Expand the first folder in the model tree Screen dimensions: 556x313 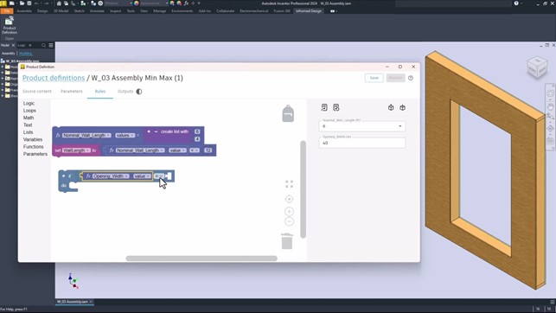[x=3, y=67]
